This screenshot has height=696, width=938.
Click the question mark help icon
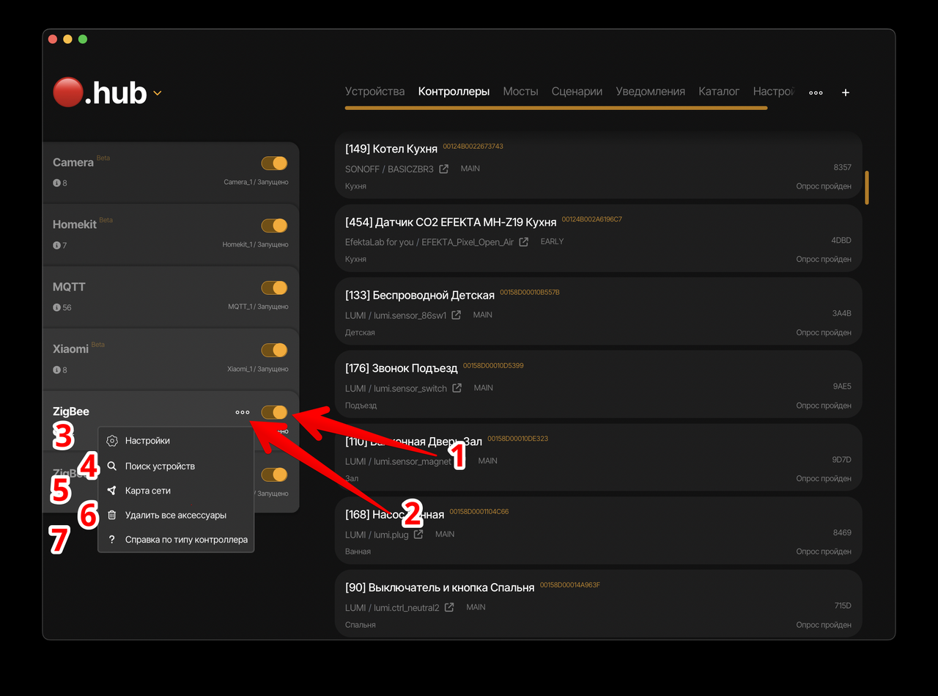(x=112, y=540)
